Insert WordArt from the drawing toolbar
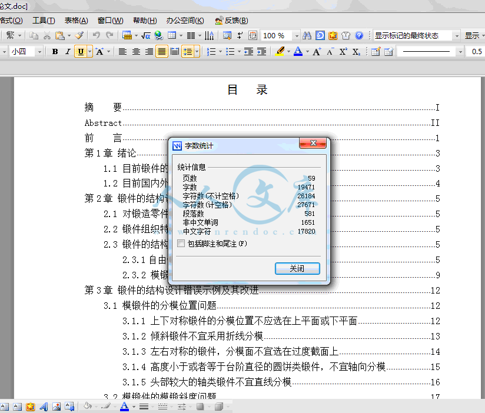 coord(44,406)
